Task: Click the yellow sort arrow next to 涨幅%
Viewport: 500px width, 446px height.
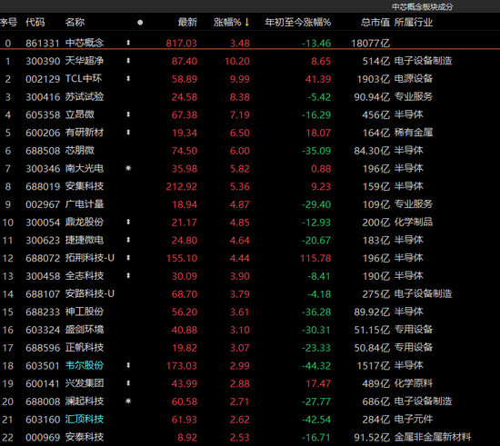Action: (246, 22)
